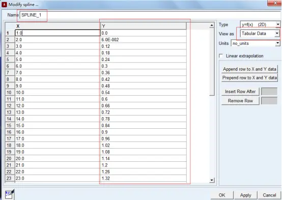
Task: Expand the View as Tabular Data dropdown
Action: click(x=277, y=34)
